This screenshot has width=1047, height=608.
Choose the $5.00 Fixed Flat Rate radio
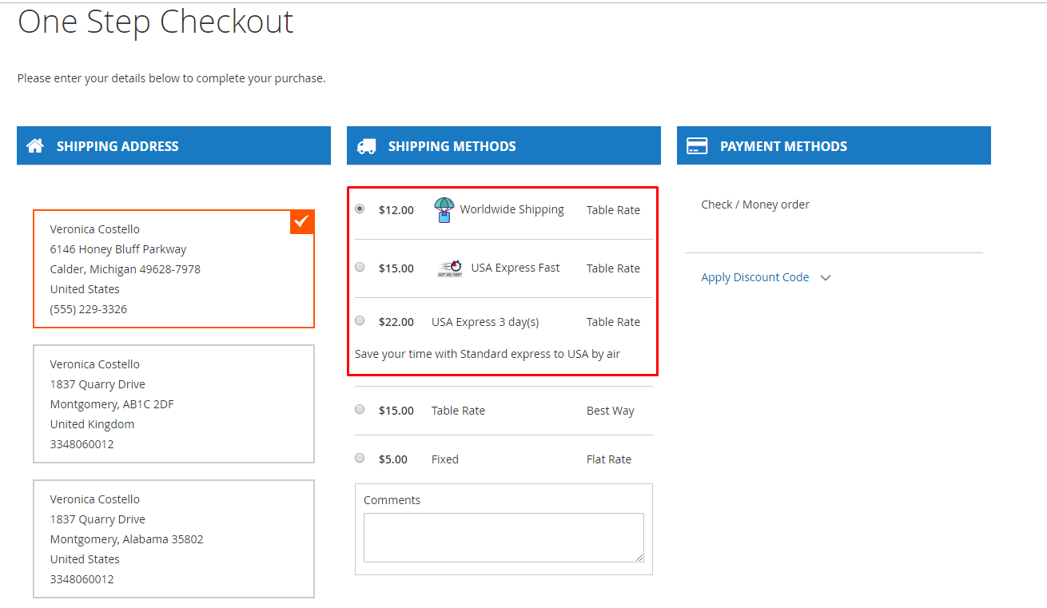point(360,458)
